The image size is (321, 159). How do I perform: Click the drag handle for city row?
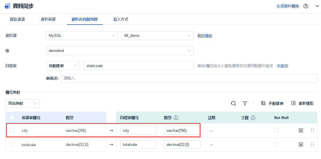[313, 130]
